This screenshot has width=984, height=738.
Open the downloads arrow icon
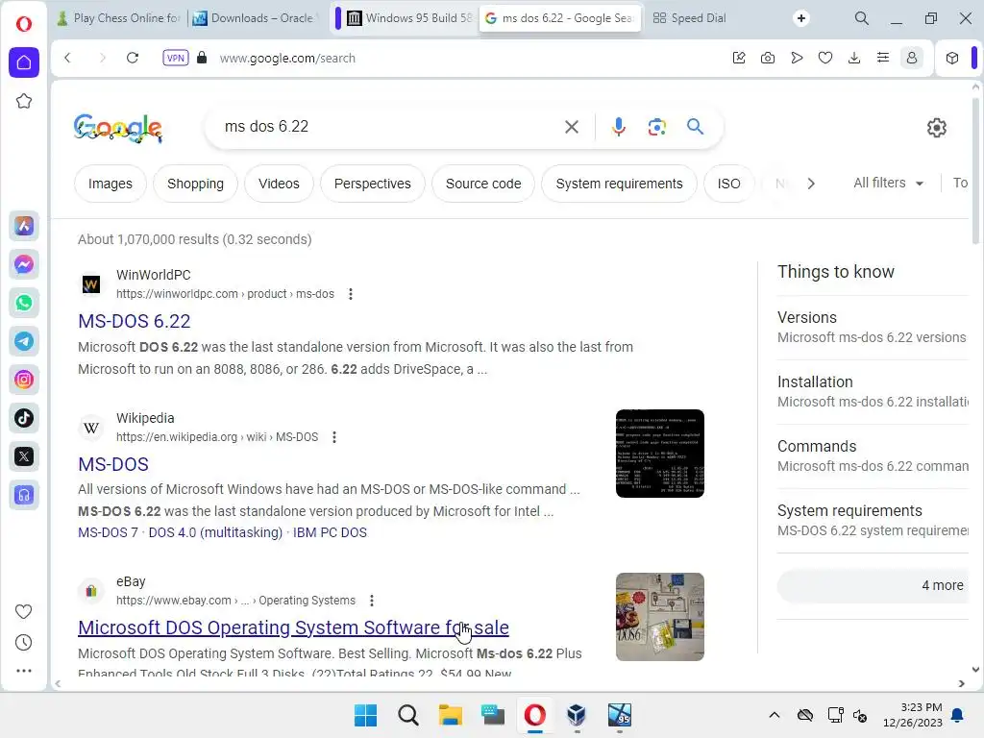point(854,58)
